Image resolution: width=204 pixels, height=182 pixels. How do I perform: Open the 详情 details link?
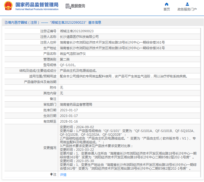tap(63, 174)
